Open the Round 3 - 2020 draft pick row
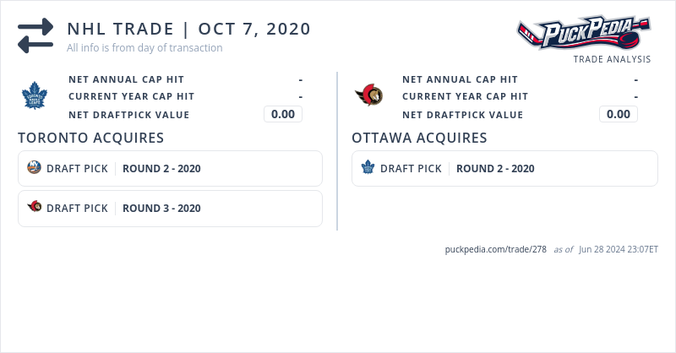The image size is (676, 353). [x=170, y=208]
